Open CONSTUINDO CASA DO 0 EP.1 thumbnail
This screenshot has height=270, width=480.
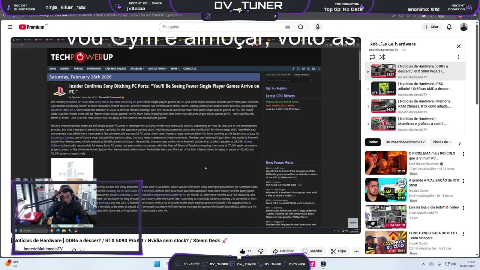point(386,242)
